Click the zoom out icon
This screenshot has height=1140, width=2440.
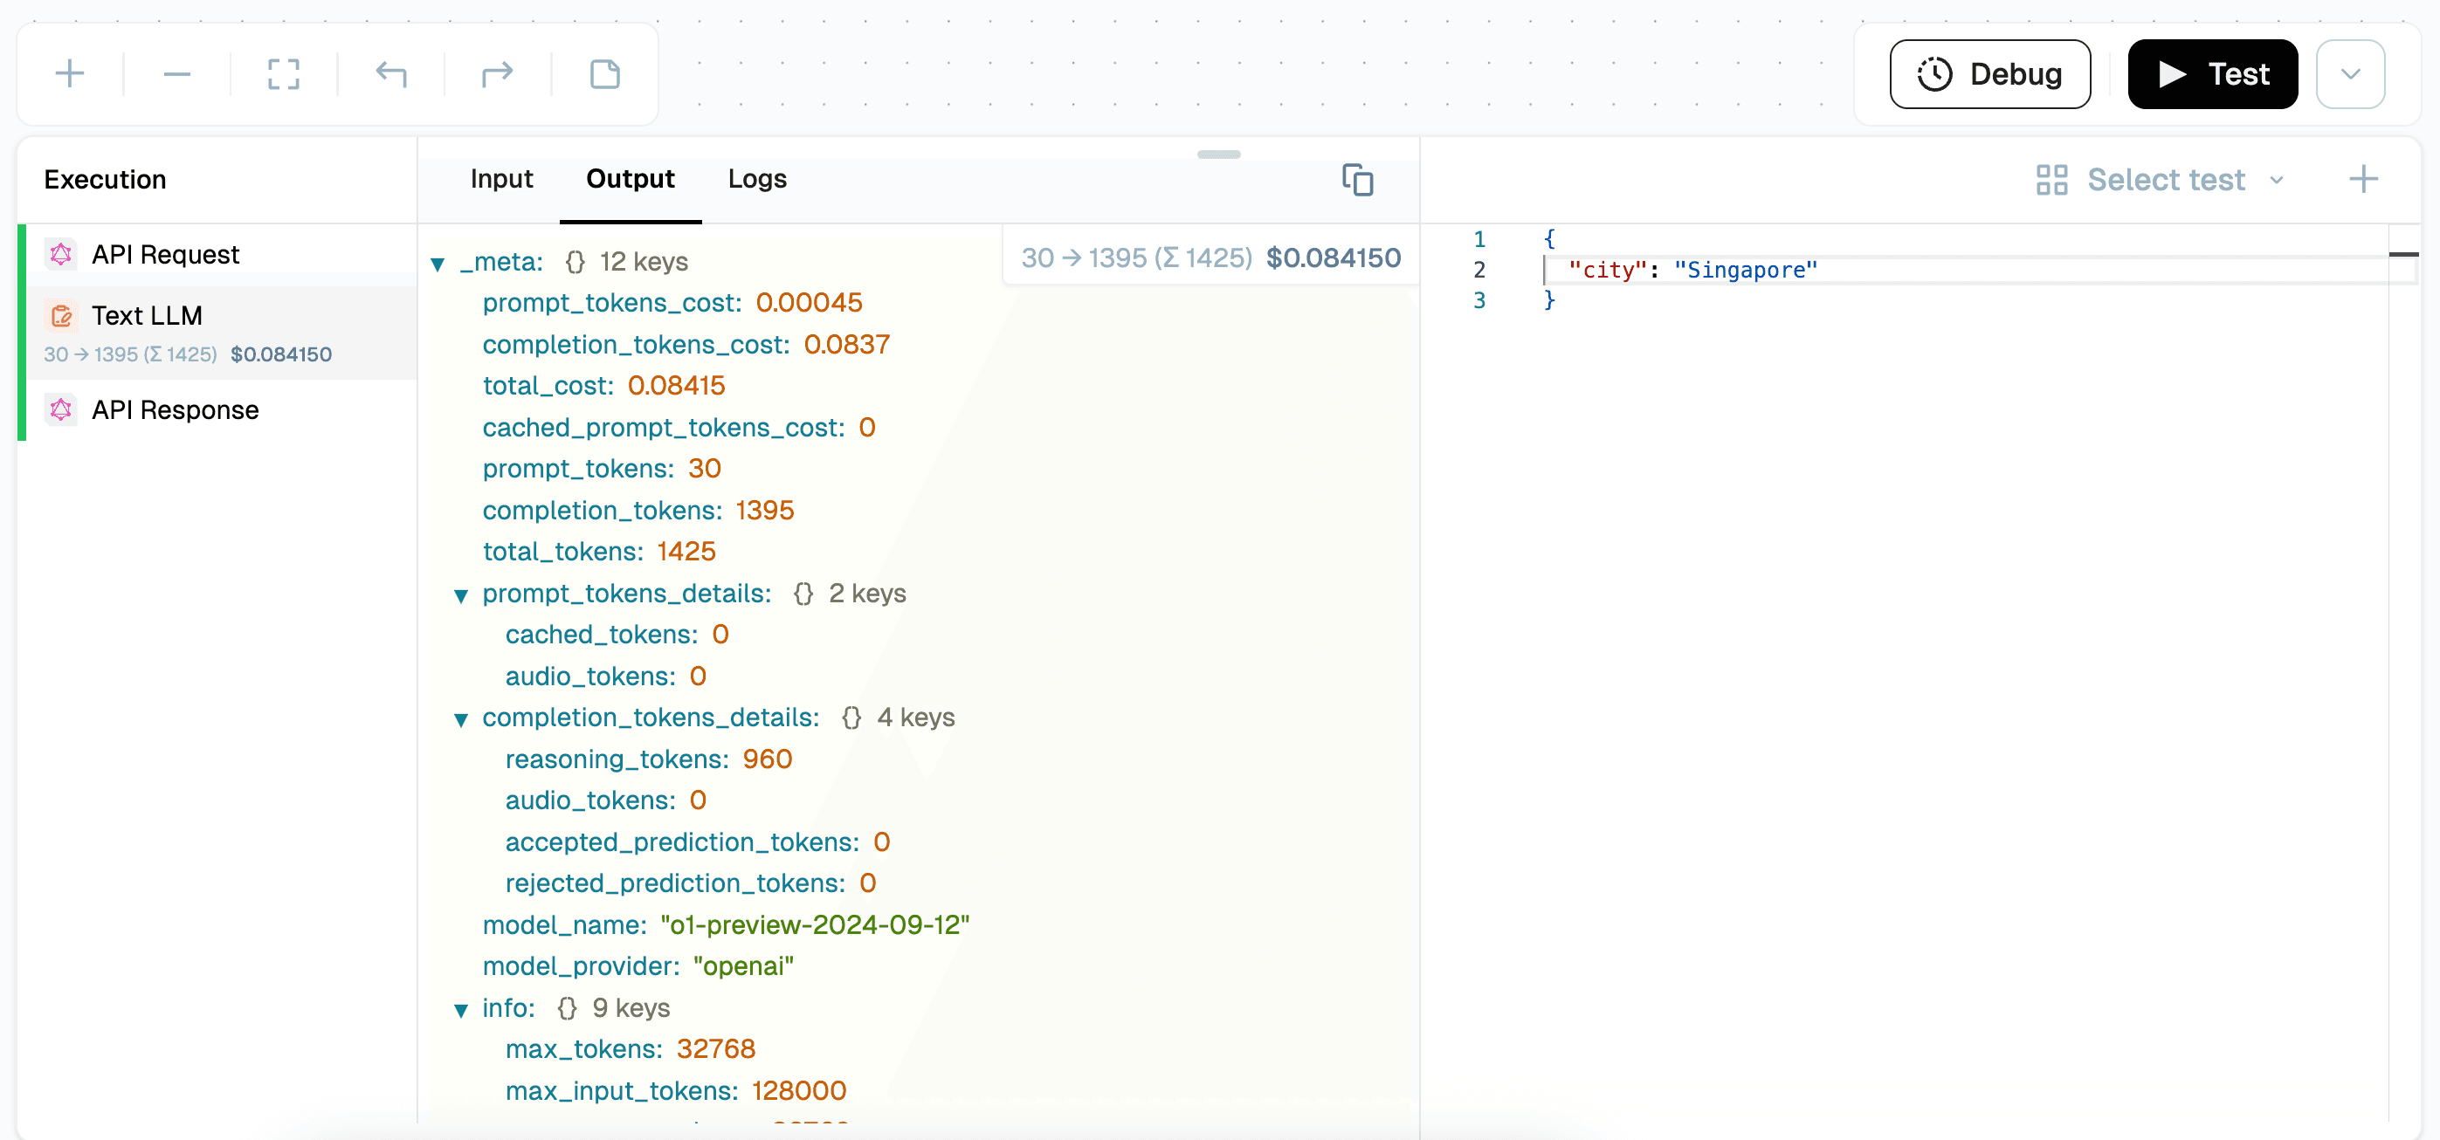pyautogui.click(x=176, y=73)
